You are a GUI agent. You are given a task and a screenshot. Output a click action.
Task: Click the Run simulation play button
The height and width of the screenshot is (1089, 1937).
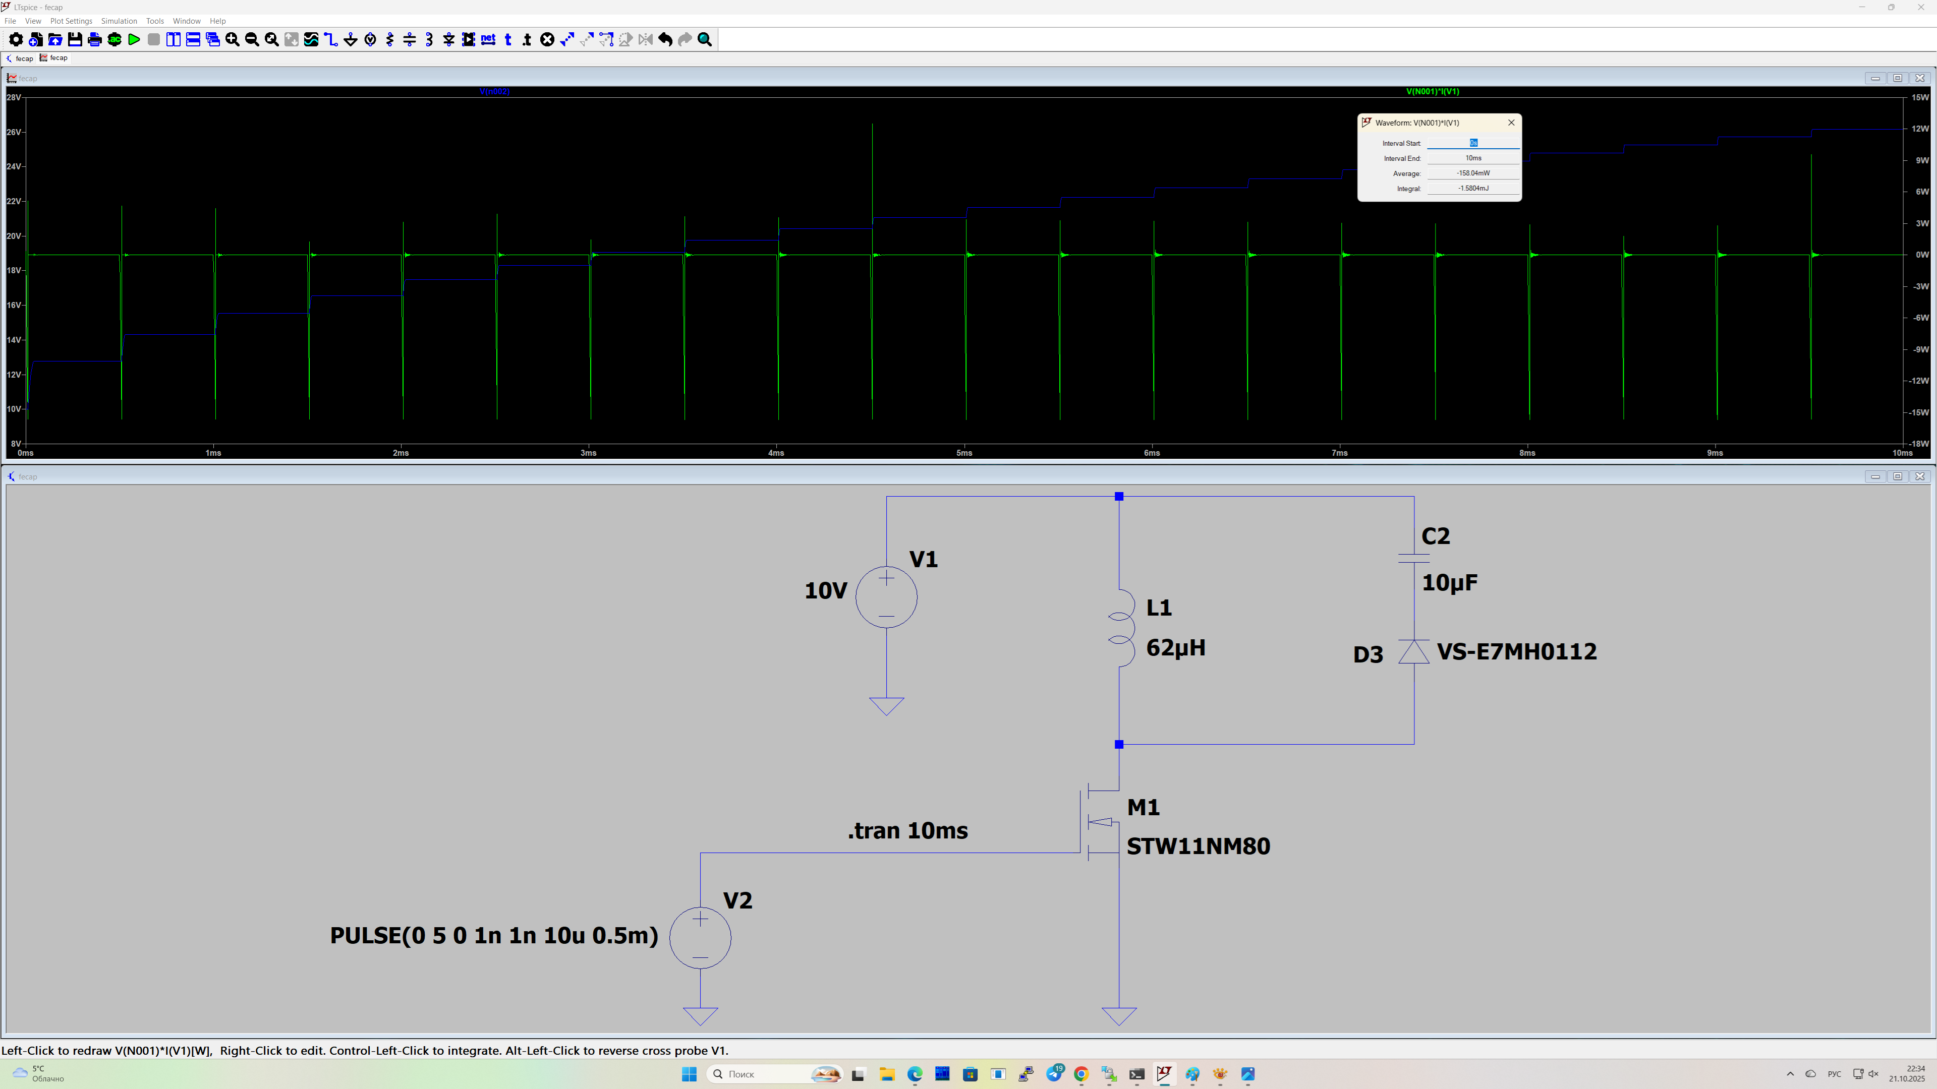click(x=134, y=40)
